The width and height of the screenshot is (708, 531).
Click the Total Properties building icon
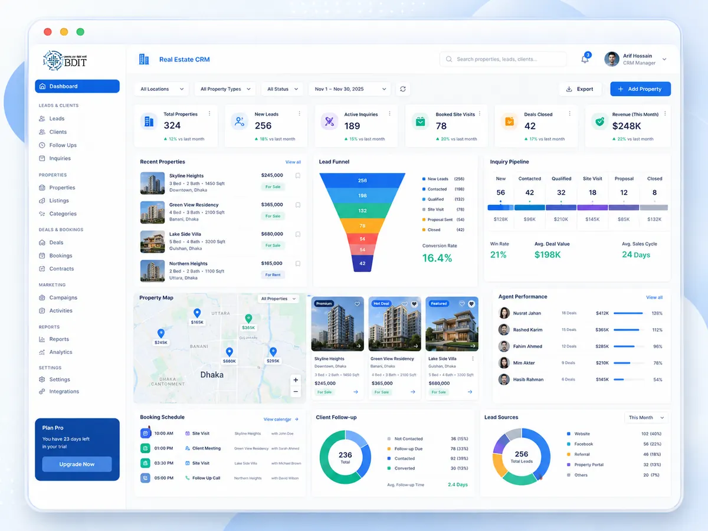[x=149, y=122]
